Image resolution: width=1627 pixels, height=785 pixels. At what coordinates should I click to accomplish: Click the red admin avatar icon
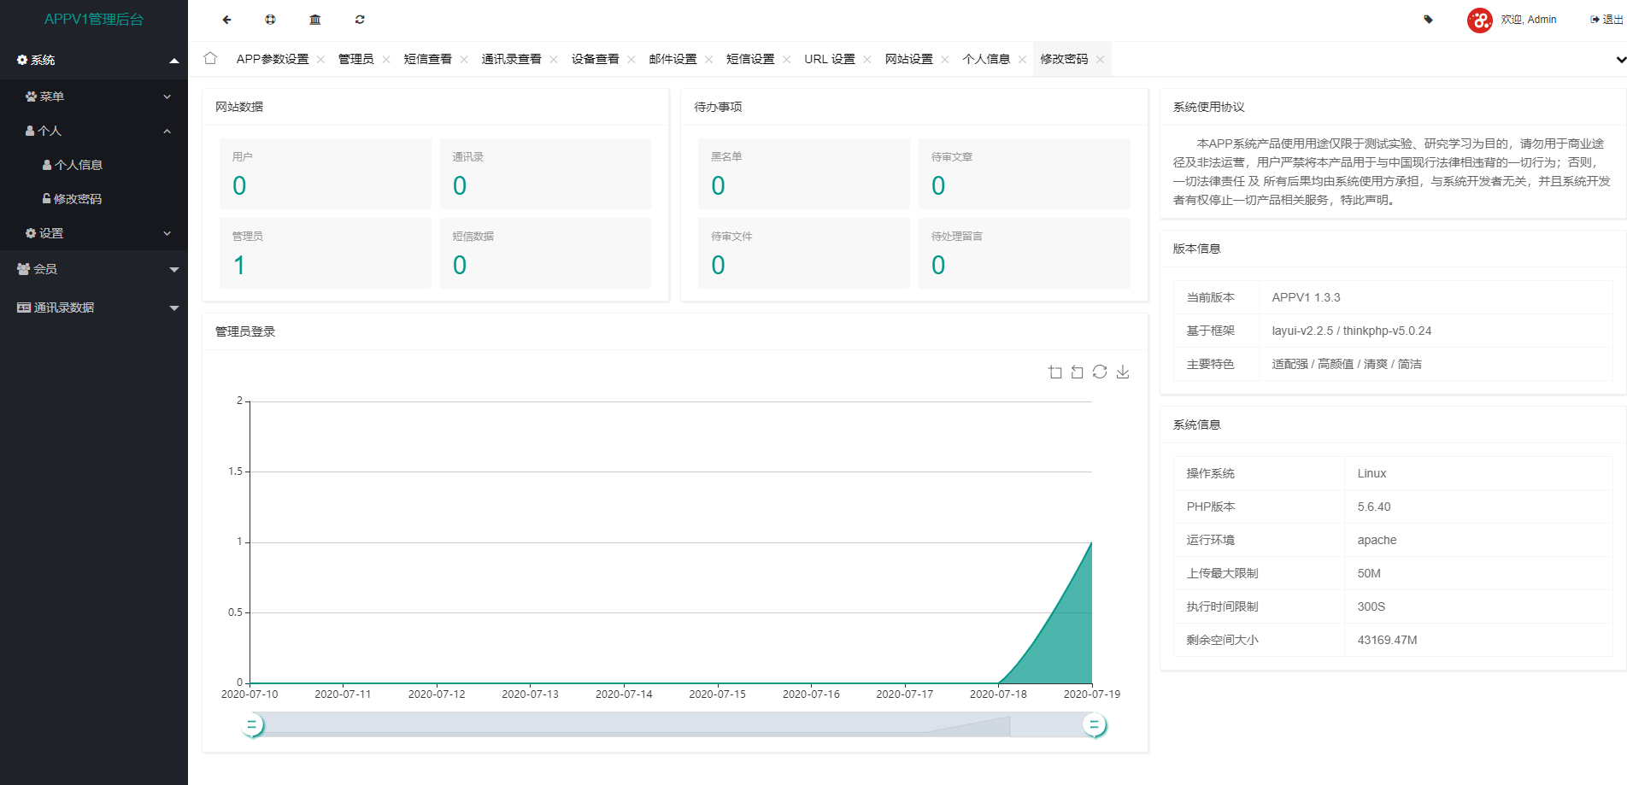1480,20
